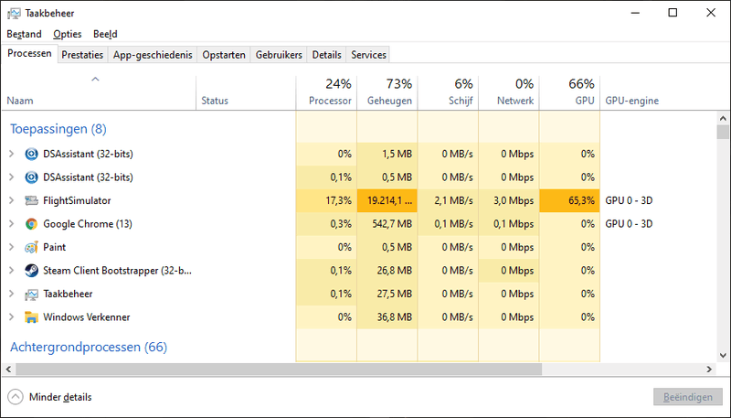Click the first DSAssistant icon (1,5 MB row)
The image size is (731, 418).
(x=31, y=154)
